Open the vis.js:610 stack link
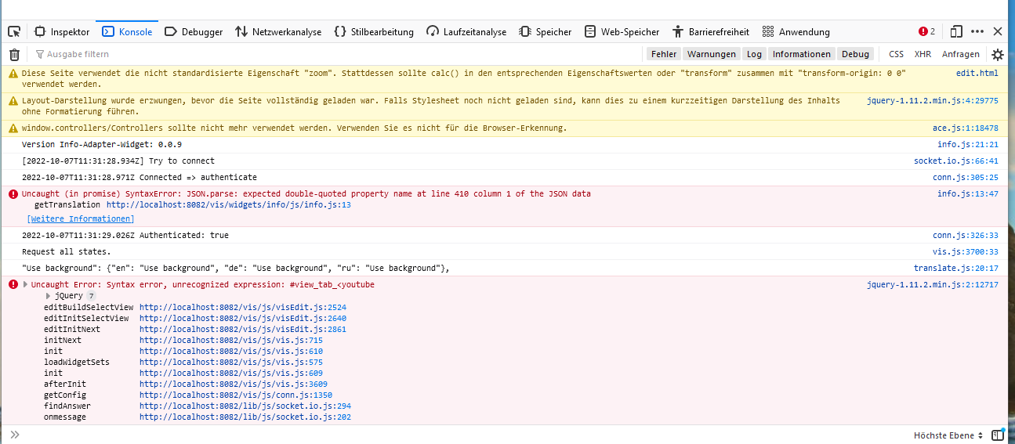 click(x=231, y=352)
